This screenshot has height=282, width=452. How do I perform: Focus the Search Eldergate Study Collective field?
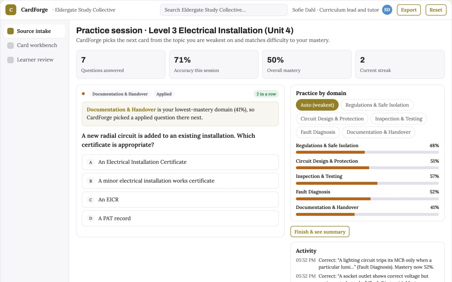pyautogui.click(x=224, y=10)
